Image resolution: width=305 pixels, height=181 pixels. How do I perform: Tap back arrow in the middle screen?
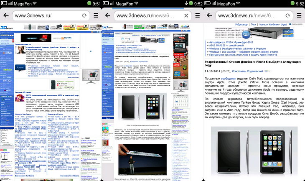(108, 15)
